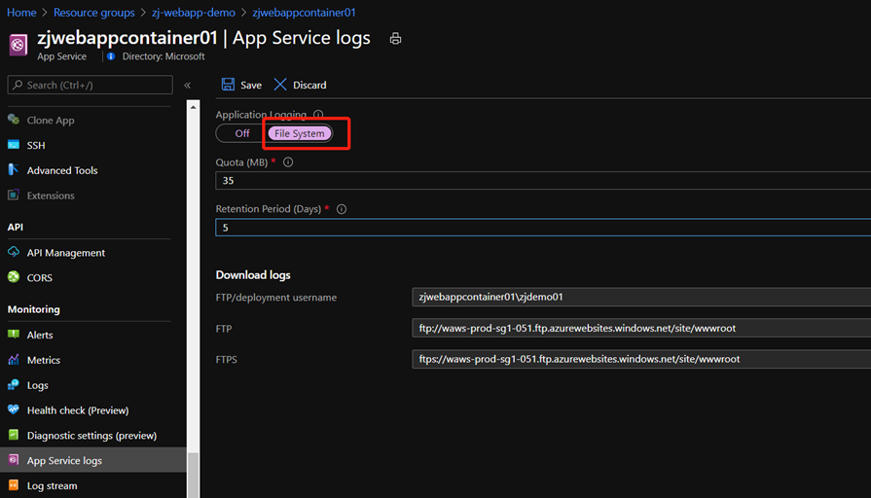Click the sidebar scrollbar up arrow
The height and width of the screenshot is (498, 871).
[x=193, y=107]
